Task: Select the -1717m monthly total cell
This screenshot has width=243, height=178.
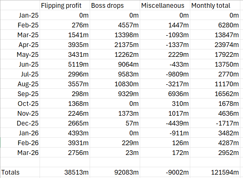Action: [215, 123]
